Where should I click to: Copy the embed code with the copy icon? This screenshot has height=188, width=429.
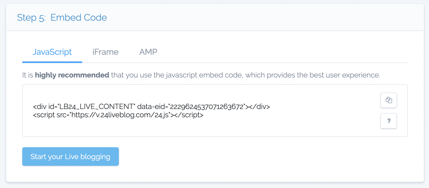pyautogui.click(x=389, y=100)
